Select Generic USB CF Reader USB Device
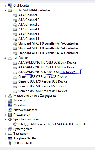Image resolution: width=95 pixels, height=150 pixels. (42, 77)
